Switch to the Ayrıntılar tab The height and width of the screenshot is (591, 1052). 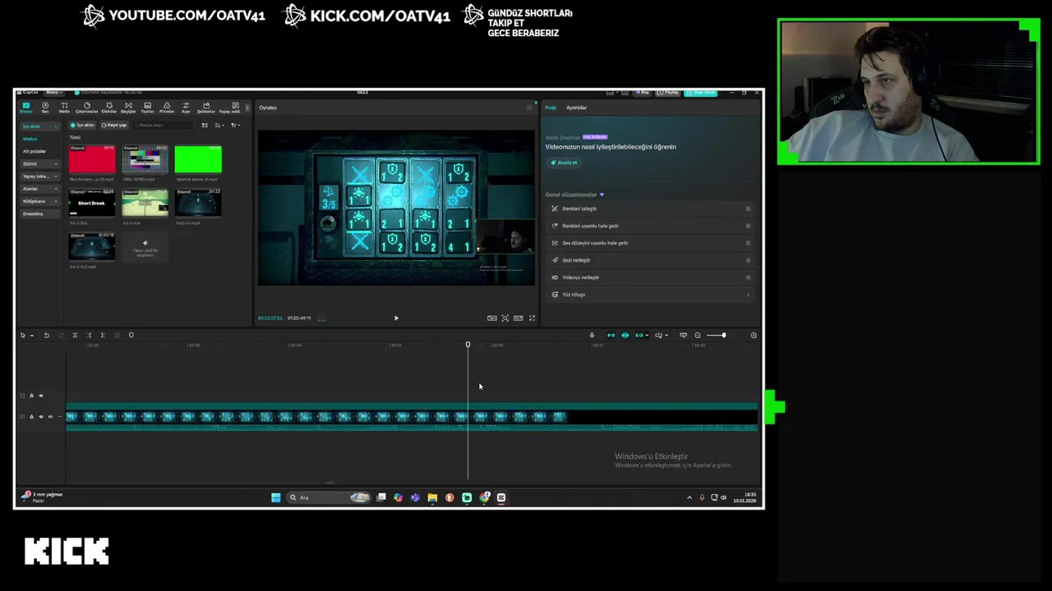point(576,108)
